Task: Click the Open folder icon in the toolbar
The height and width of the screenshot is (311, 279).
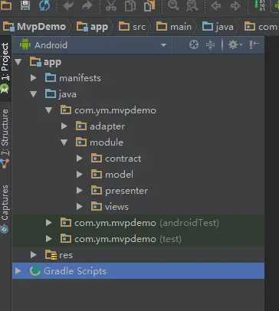Action: 6,5
